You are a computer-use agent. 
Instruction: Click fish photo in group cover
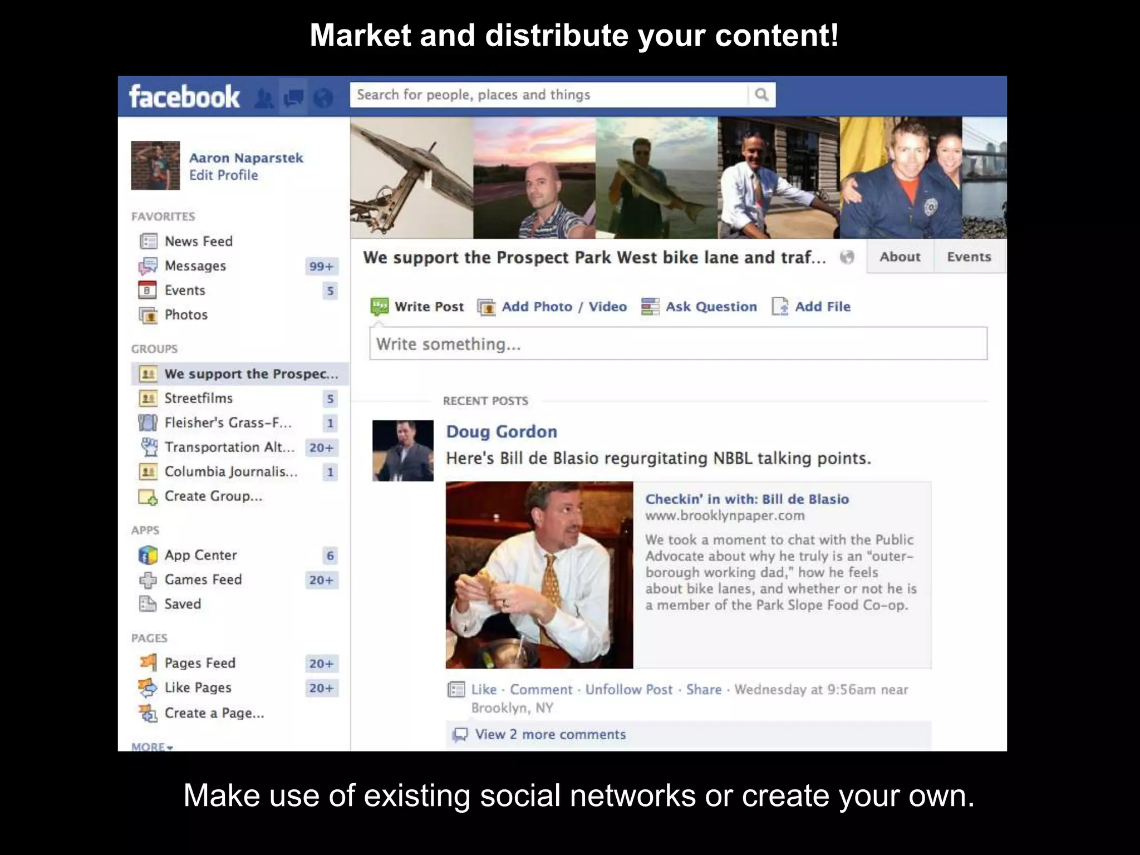pos(656,178)
